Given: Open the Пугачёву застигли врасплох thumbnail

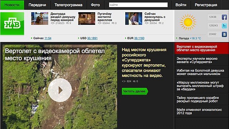Looking at the screenshot, I should coord(87,19).
